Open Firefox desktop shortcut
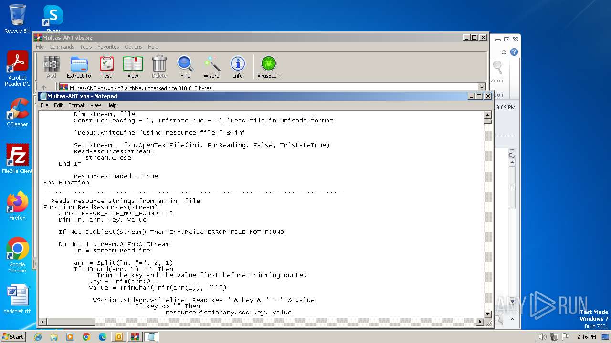This screenshot has height=343, width=611. point(17,206)
